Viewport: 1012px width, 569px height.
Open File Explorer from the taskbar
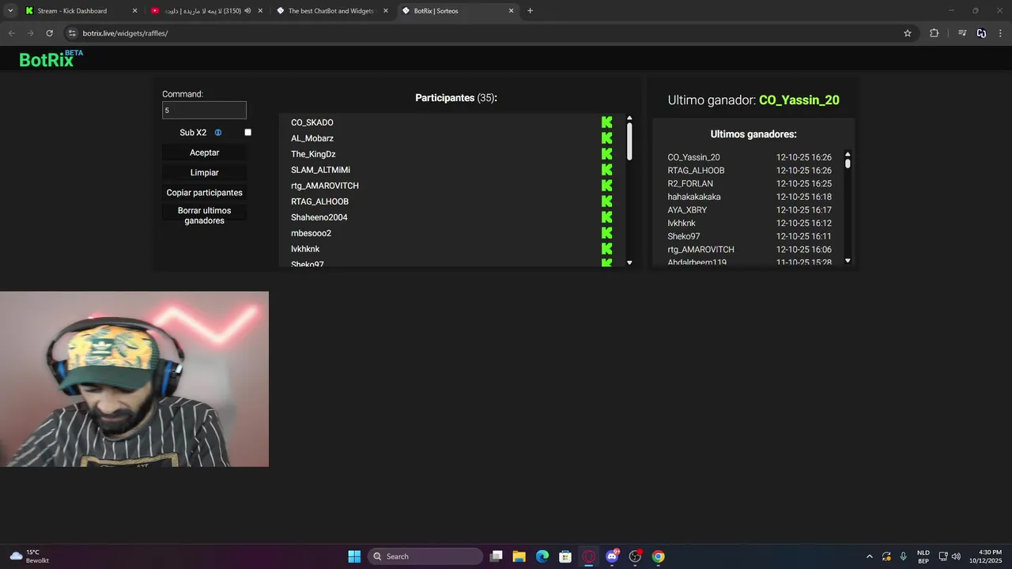519,556
